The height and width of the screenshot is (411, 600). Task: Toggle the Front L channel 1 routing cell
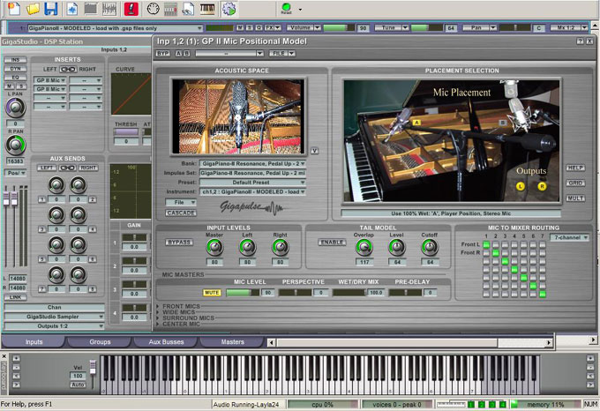click(486, 244)
